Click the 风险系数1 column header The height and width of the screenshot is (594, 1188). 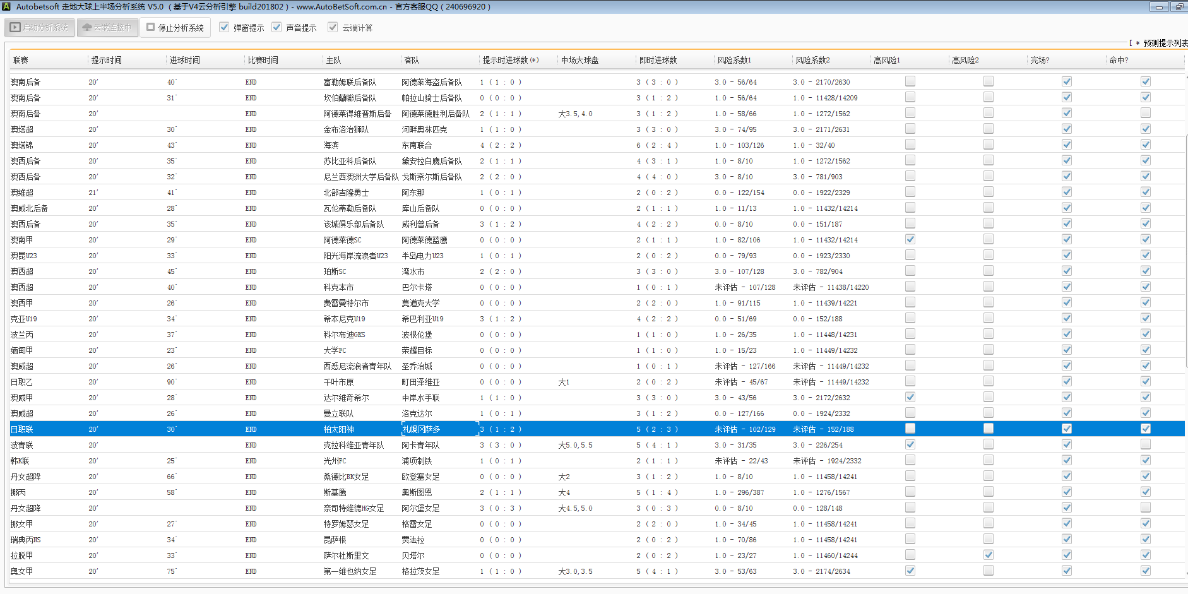734,61
